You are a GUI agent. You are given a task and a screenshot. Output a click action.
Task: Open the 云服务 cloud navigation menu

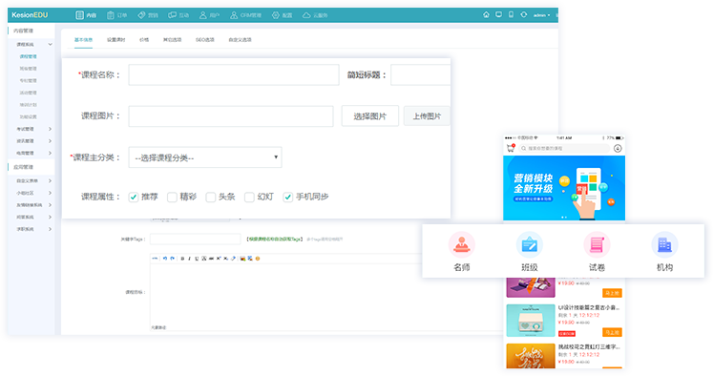[315, 15]
